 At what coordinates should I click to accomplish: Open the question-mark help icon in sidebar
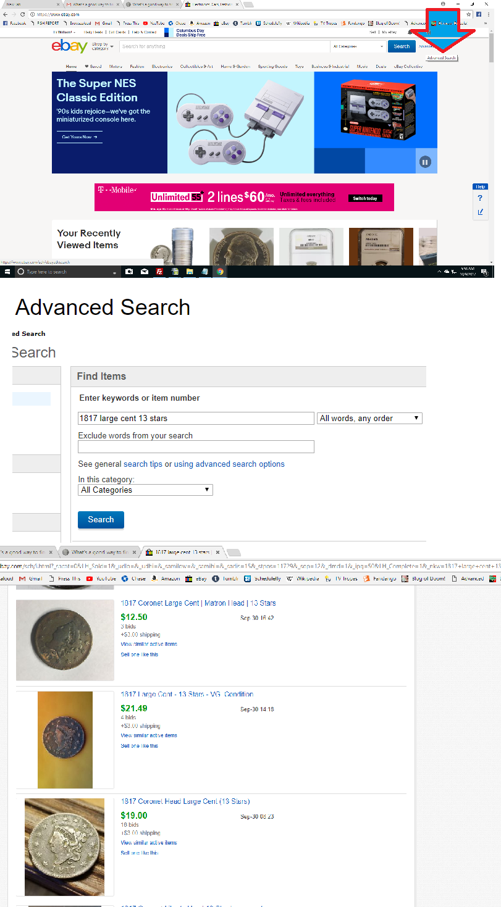(480, 198)
